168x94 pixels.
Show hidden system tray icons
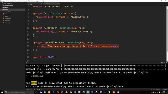151,92
